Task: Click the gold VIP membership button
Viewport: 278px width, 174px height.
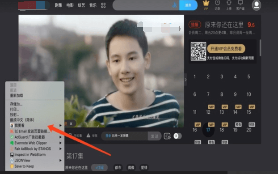Action: [226, 49]
